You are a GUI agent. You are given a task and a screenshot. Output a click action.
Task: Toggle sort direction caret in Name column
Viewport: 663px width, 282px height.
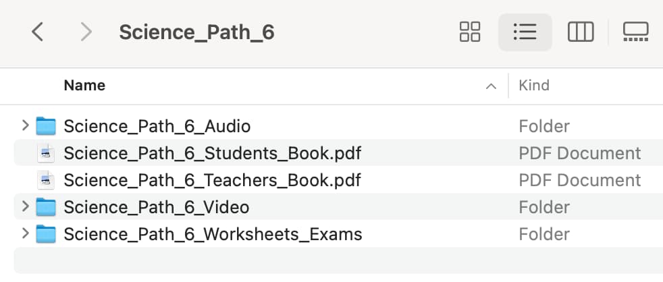pyautogui.click(x=491, y=86)
